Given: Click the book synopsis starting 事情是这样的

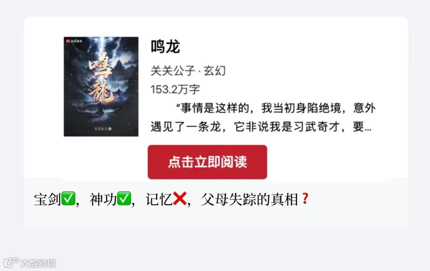Looking at the screenshot, I should click(x=263, y=117).
